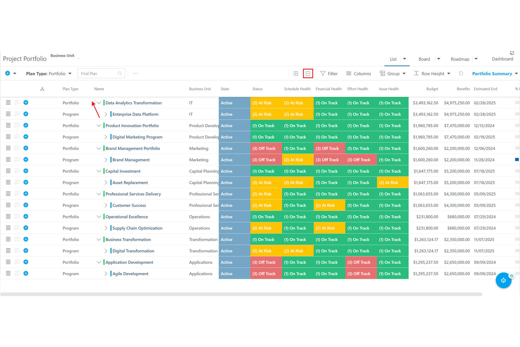Collapse the Brand Management Portfolio row
The image size is (520, 347).
pyautogui.click(x=99, y=148)
